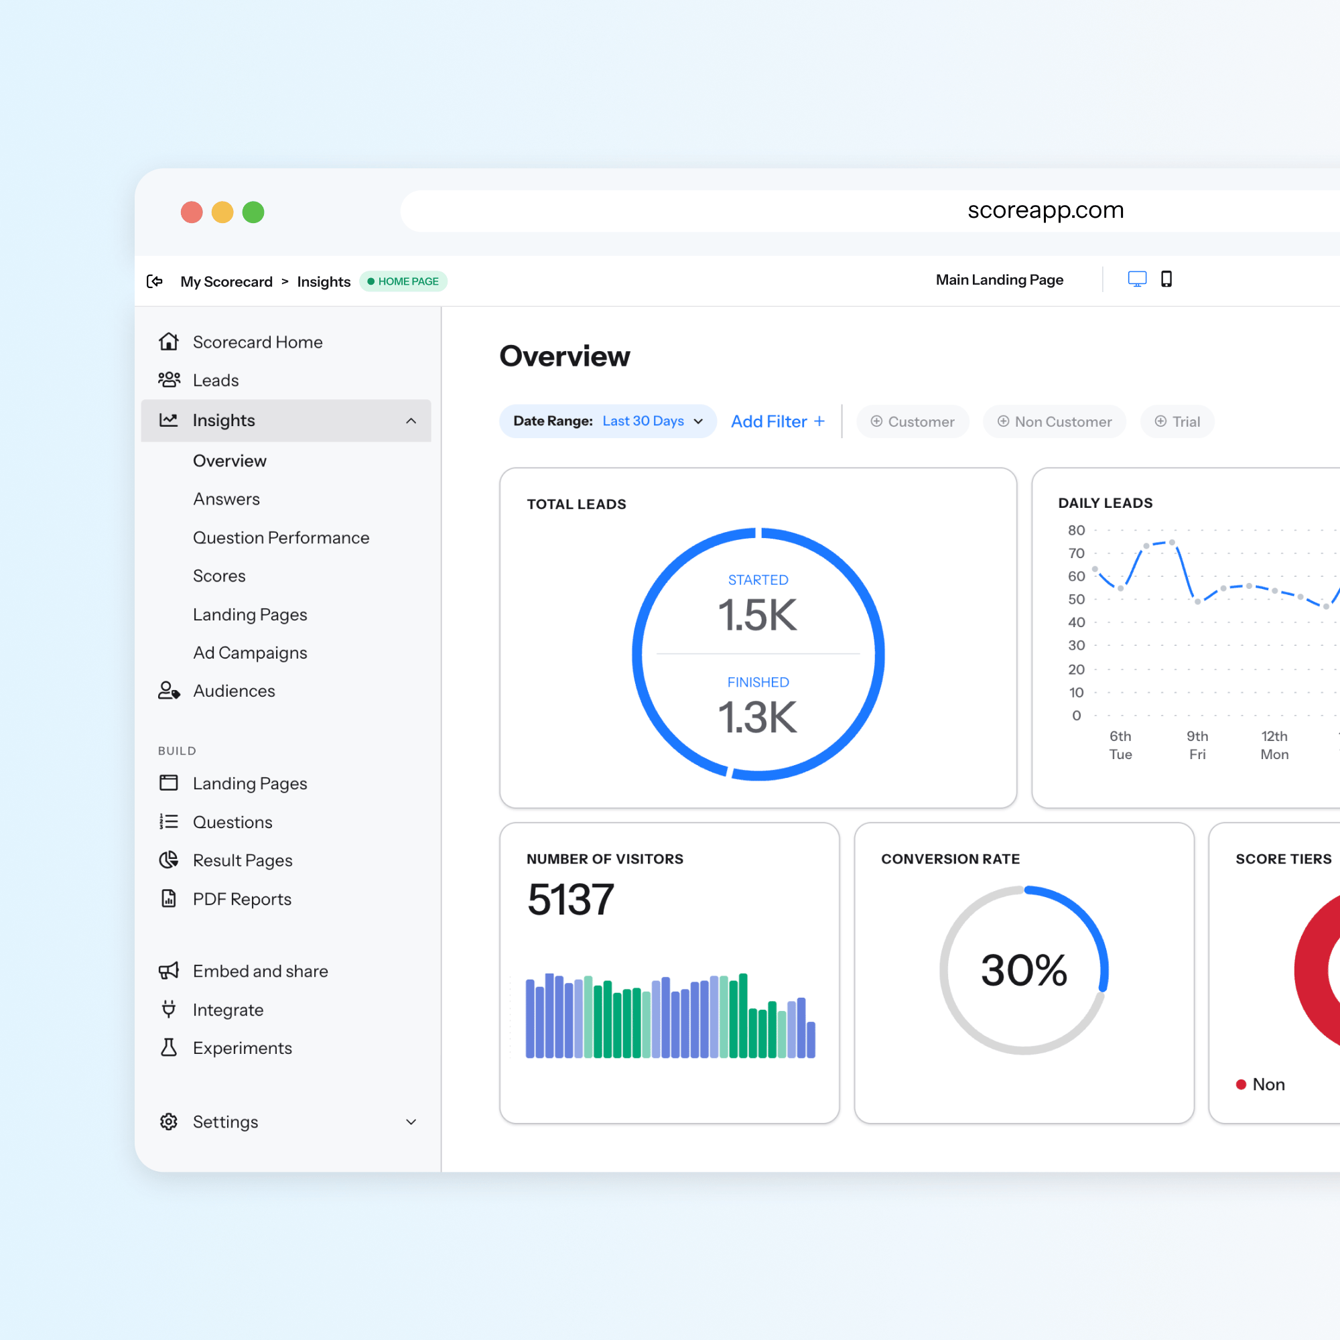This screenshot has width=1340, height=1340.
Task: Open the Date Range Last 30 Days dropdown
Action: (x=608, y=421)
